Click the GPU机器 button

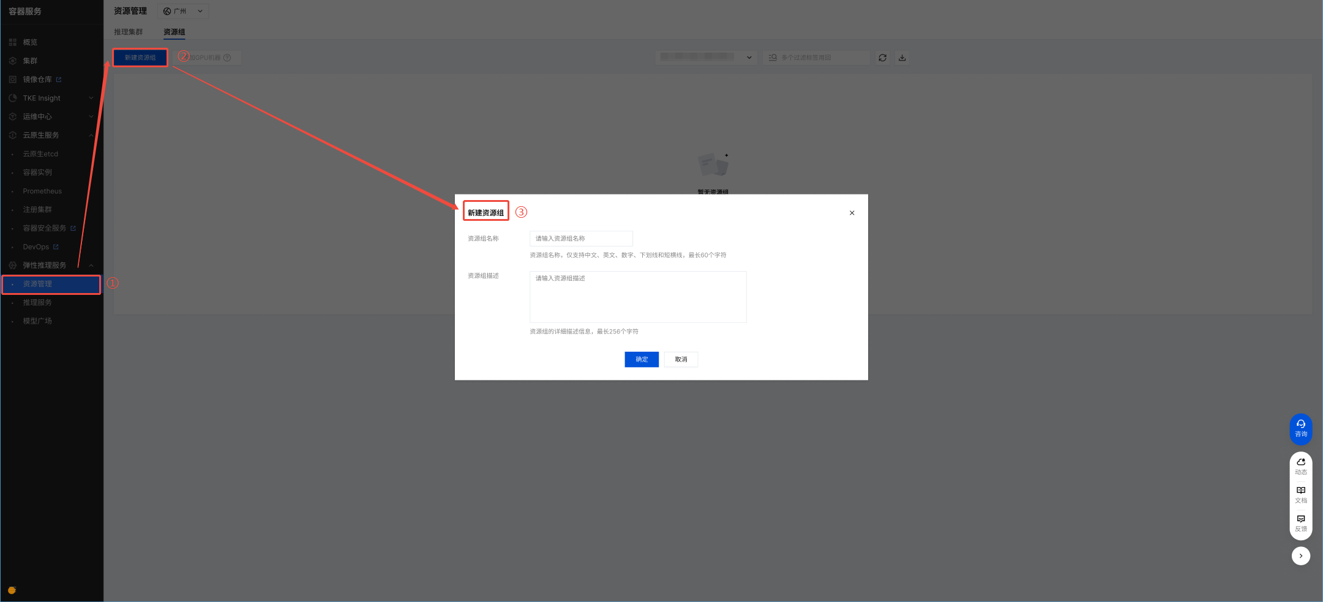[x=208, y=58]
